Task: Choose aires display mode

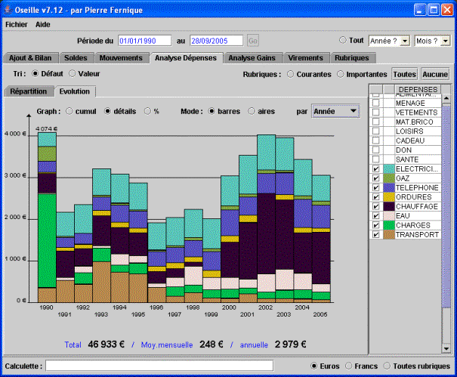Action: pos(252,111)
